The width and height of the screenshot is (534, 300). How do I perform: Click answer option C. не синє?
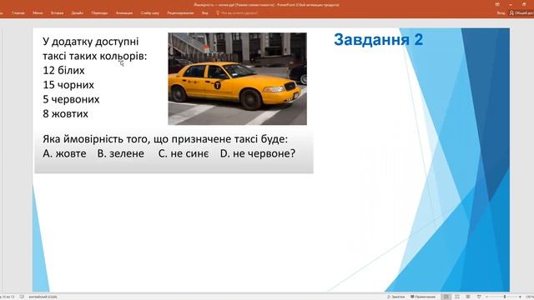tap(184, 153)
